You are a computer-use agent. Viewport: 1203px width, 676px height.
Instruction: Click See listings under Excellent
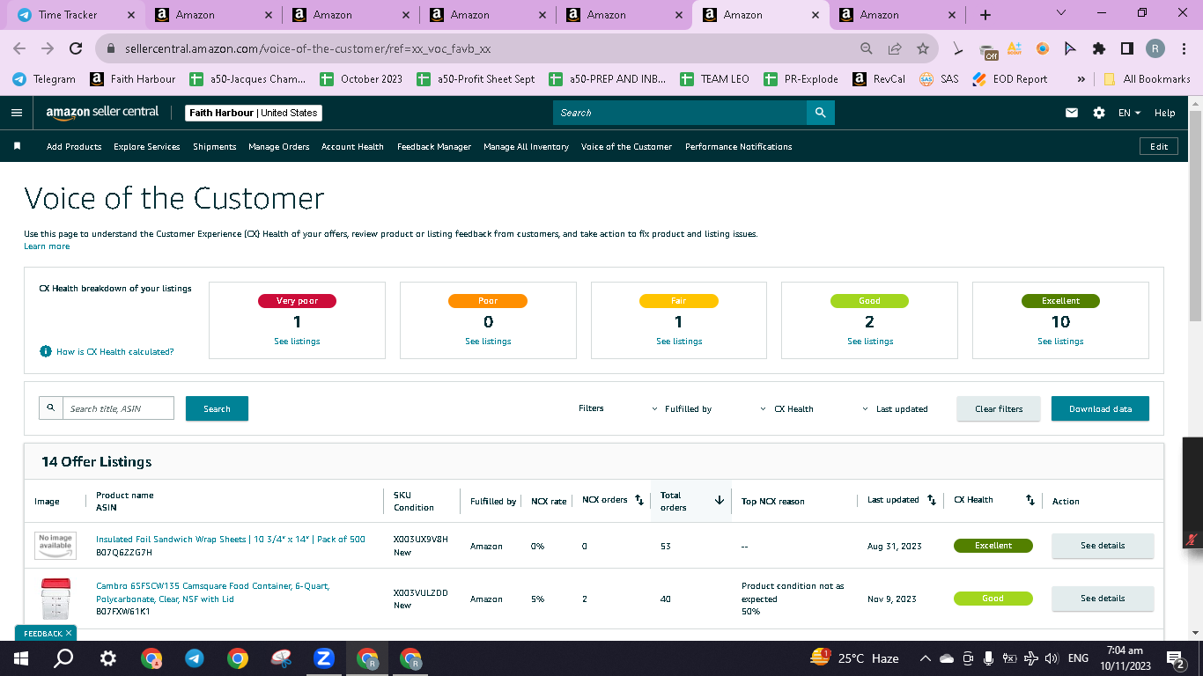pos(1060,342)
